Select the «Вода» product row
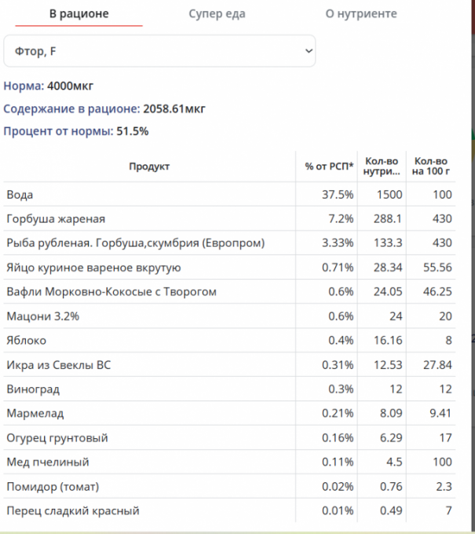Screen dimensions: 475x534 (20, 195)
